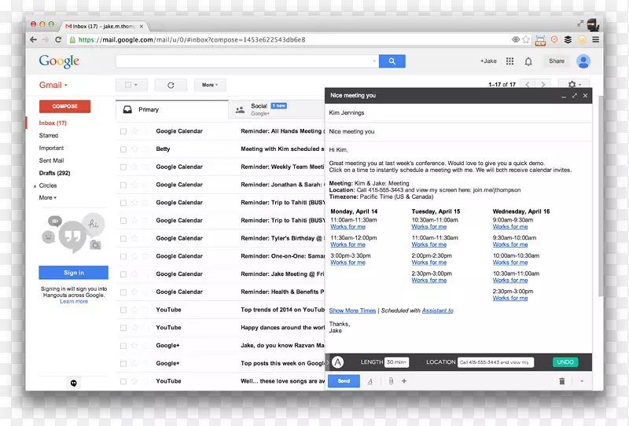
Task: Expand the More actions dropdown
Action: pos(209,85)
